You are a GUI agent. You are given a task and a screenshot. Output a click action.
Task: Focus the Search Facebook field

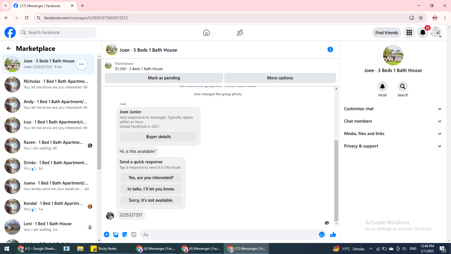[x=58, y=32]
